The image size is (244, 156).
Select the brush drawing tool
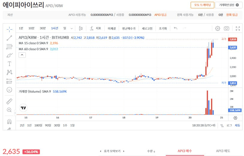(x=9, y=55)
